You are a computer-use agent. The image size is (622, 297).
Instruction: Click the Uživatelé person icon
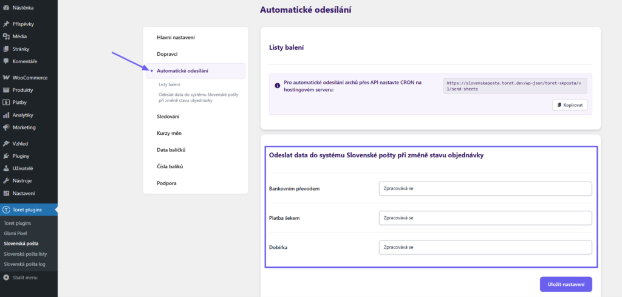[6, 168]
